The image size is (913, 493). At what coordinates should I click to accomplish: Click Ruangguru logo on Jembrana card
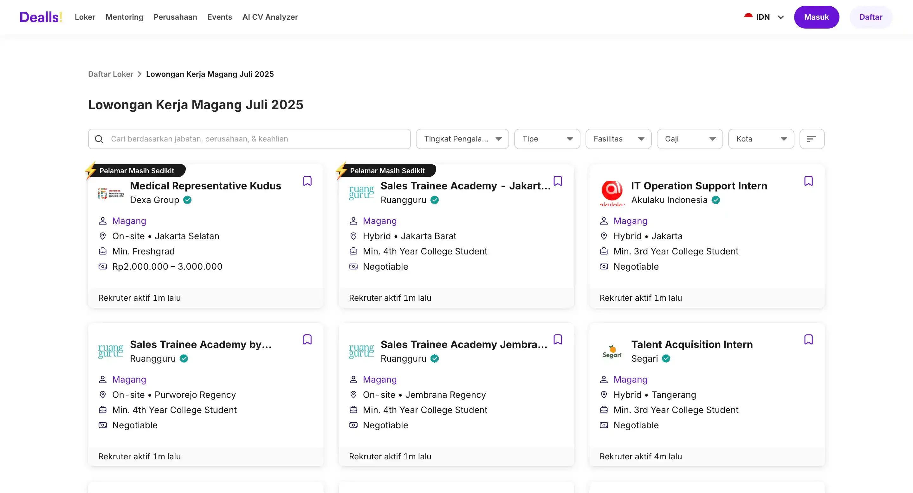coord(361,352)
